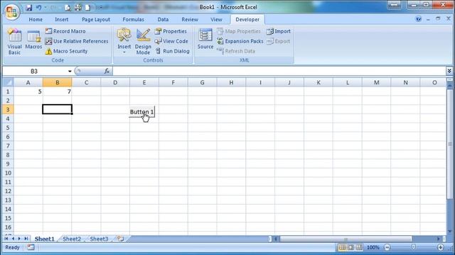Open the Macros dialog

pyautogui.click(x=33, y=40)
